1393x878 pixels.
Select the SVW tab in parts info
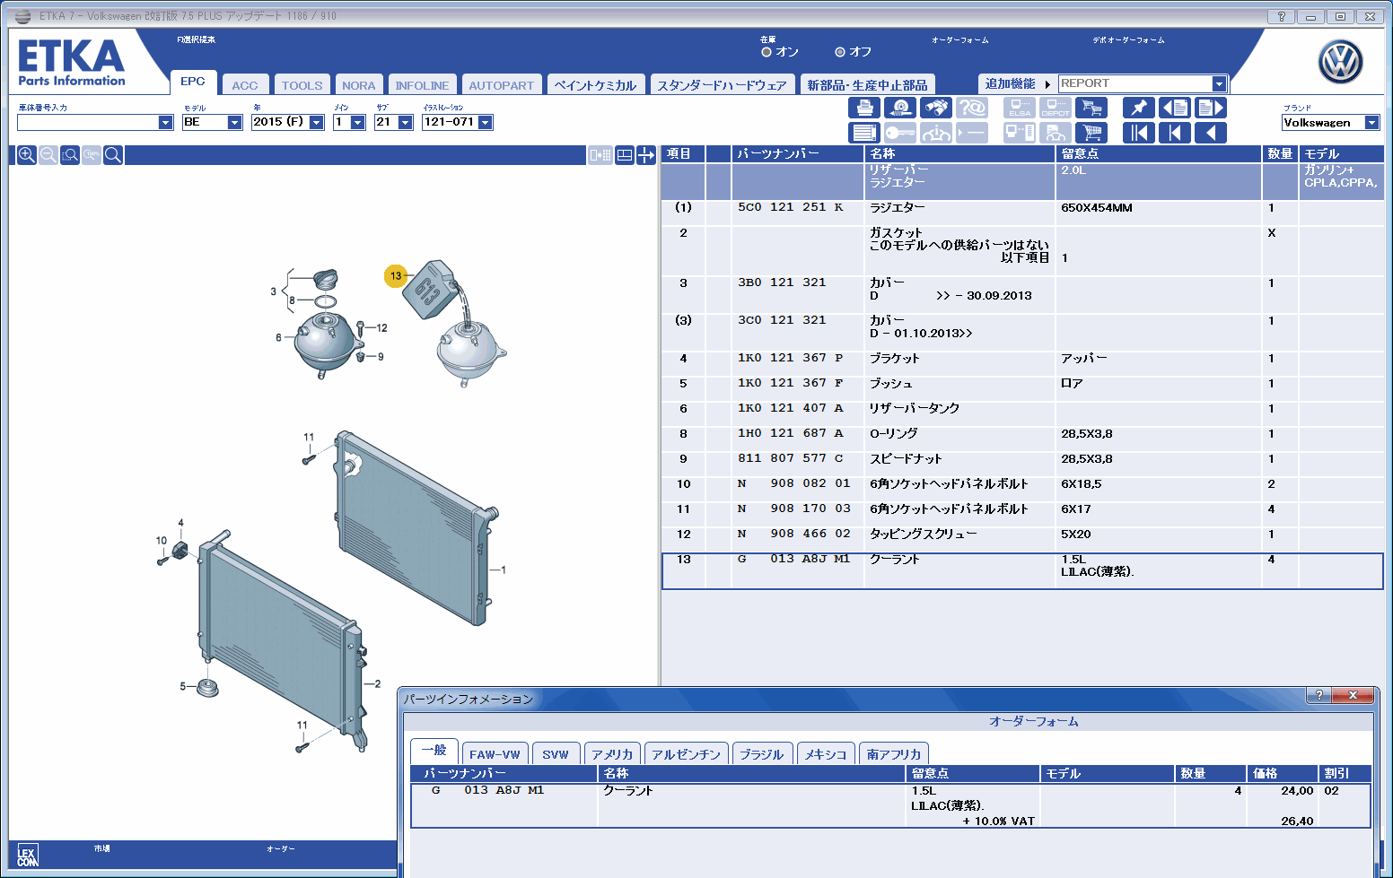click(x=556, y=754)
